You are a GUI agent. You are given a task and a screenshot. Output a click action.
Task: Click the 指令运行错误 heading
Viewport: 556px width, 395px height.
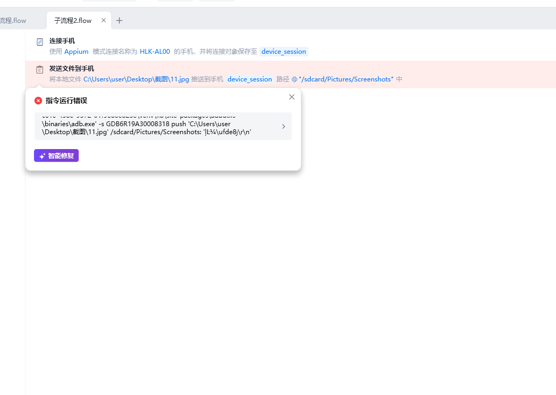66,101
